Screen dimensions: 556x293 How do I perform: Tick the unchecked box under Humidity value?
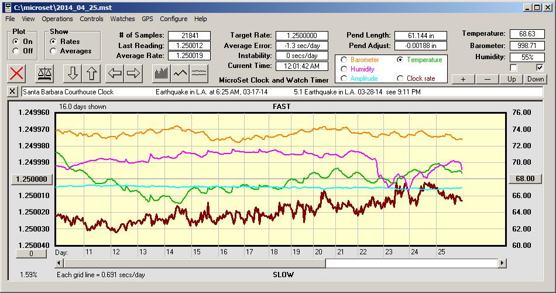pos(513,67)
